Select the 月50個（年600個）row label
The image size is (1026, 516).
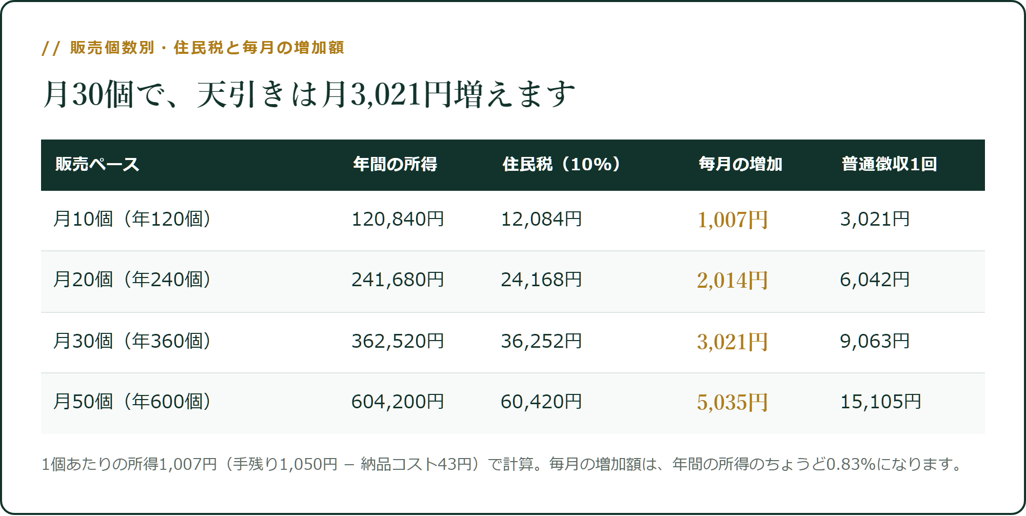click(x=132, y=402)
